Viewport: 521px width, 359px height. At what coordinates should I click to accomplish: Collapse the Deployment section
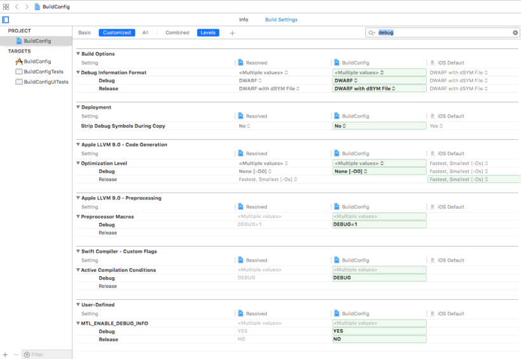click(x=78, y=107)
